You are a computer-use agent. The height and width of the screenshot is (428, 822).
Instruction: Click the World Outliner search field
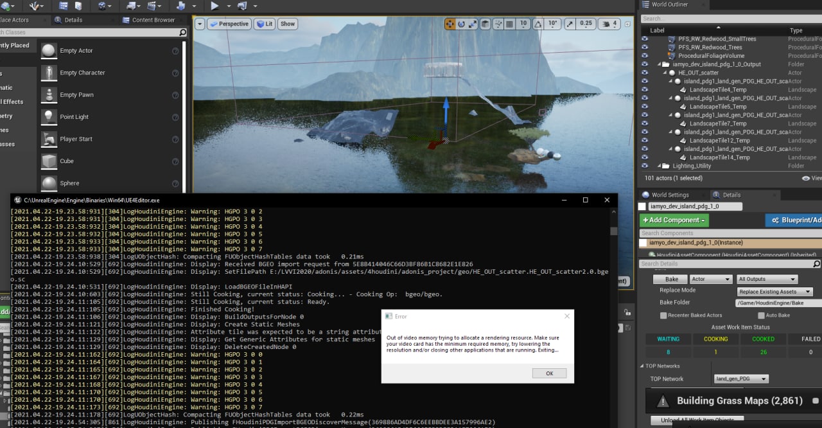coord(731,19)
